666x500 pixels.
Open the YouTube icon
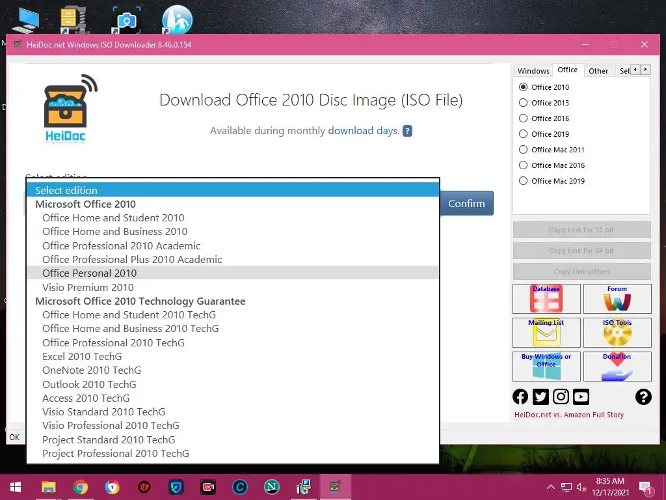581,396
